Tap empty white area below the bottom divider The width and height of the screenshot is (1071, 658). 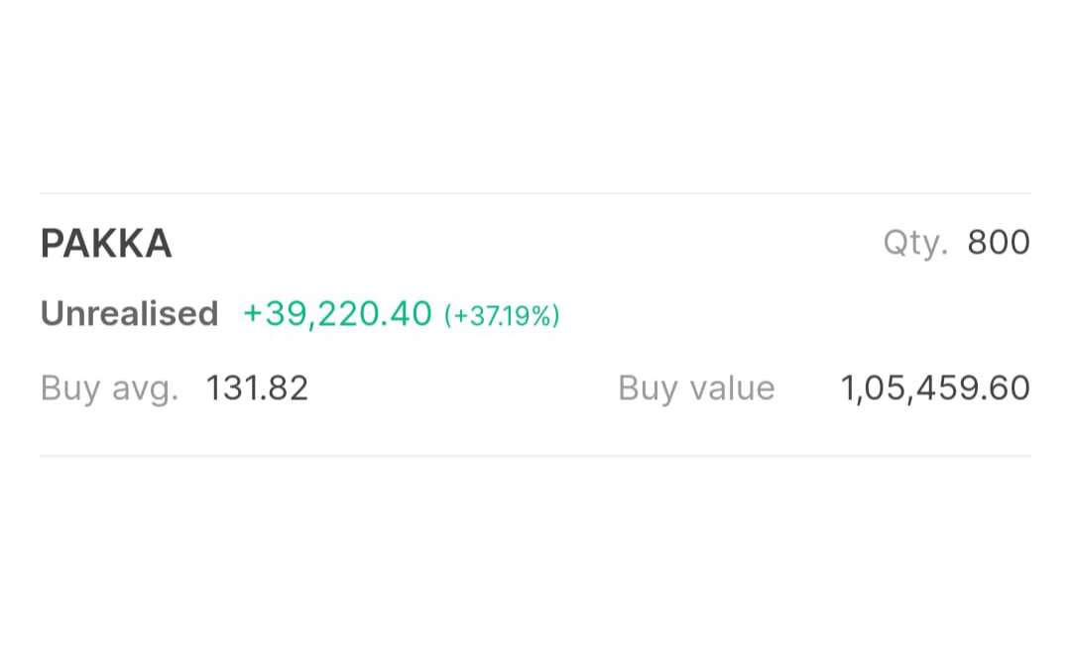[535, 555]
